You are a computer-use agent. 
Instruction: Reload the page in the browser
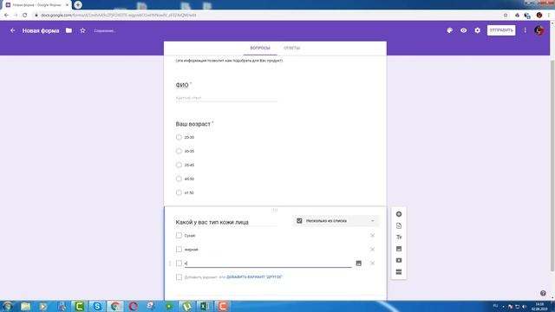click(25, 16)
